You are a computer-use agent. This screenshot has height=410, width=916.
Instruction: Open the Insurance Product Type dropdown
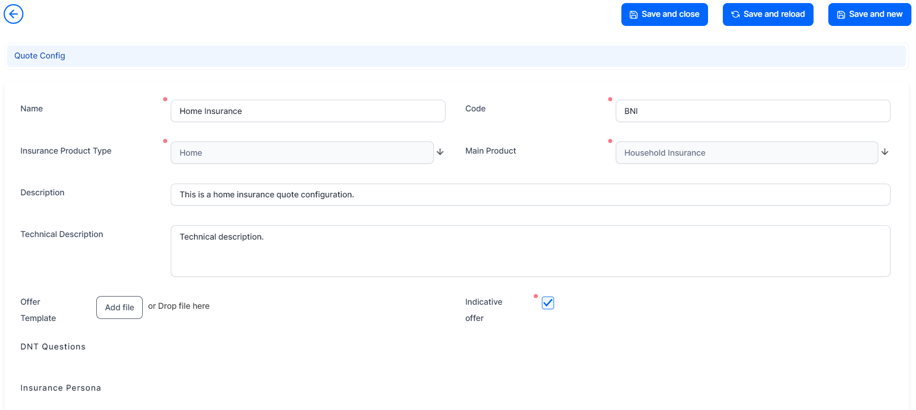[302, 153]
